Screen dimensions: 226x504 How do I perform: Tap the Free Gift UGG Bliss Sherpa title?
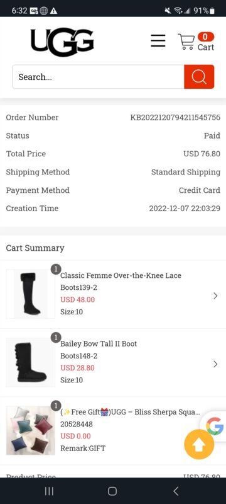(x=131, y=412)
